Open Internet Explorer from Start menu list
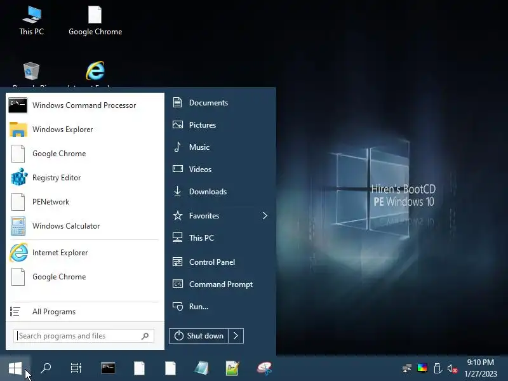 [85, 252]
